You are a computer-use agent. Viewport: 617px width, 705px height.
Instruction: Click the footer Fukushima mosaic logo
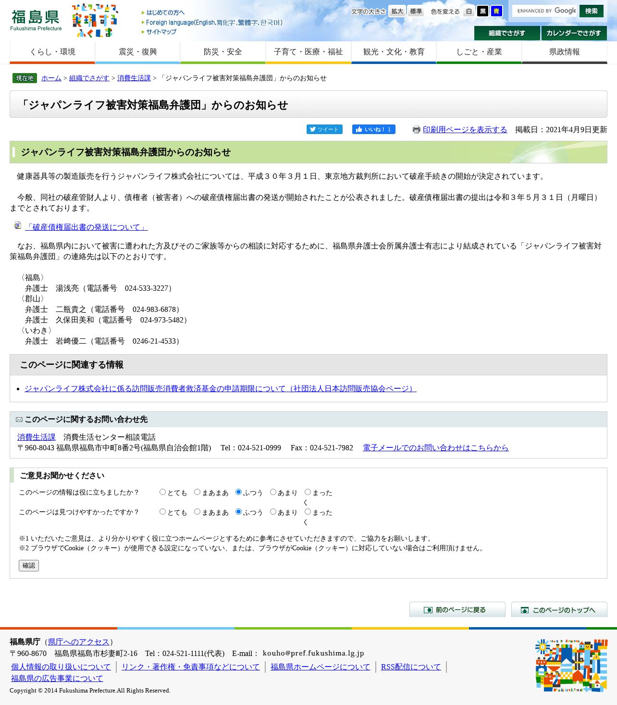[x=571, y=665]
